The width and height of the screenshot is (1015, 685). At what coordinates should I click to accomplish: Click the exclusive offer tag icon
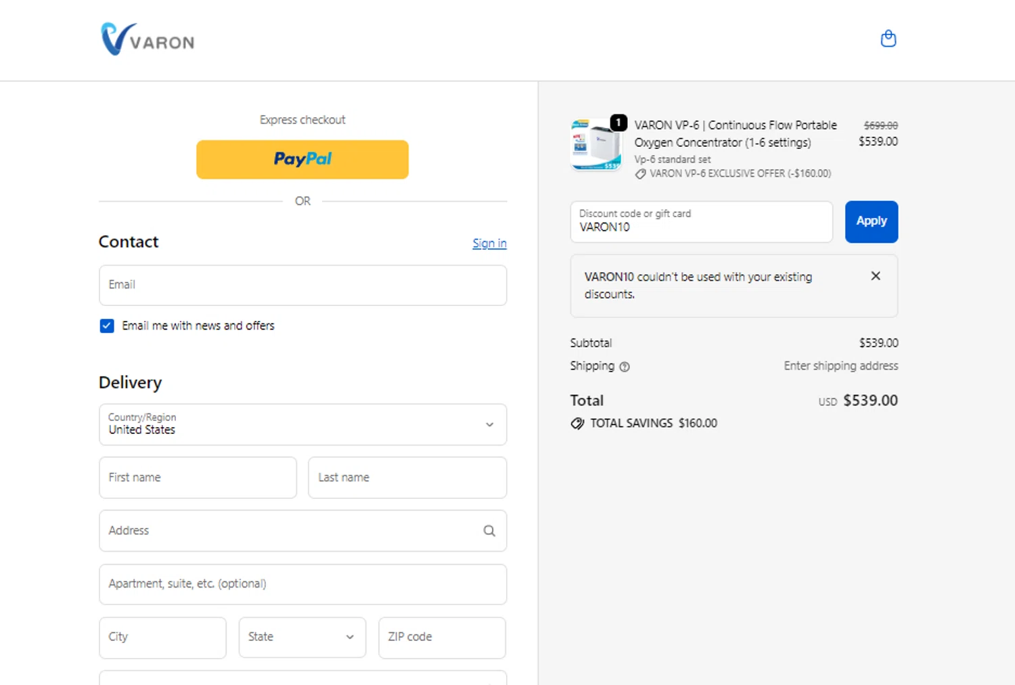[640, 174]
